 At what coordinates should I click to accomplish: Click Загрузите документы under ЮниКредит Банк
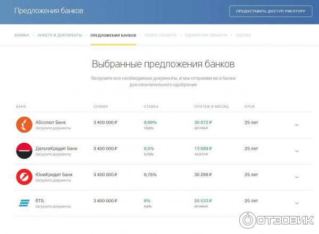tap(53, 180)
